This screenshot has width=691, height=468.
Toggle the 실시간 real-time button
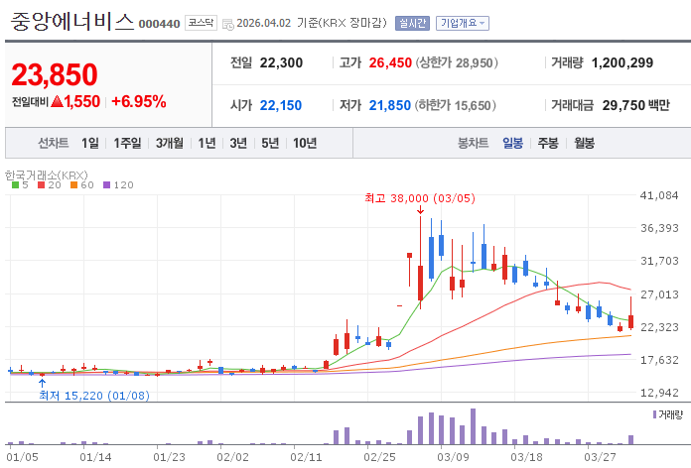click(412, 23)
